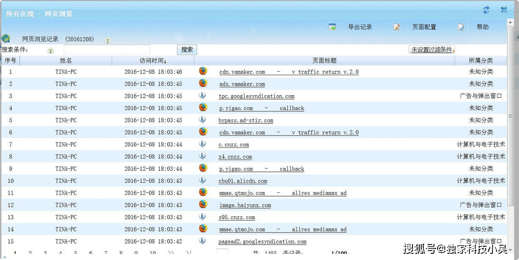
Task: Focus the search condition input field
Action: coord(106,50)
